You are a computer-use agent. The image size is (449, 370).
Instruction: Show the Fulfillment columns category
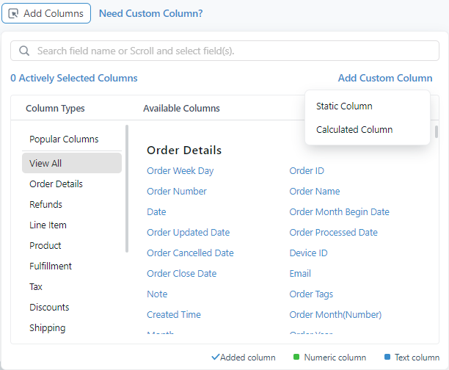[x=51, y=266]
